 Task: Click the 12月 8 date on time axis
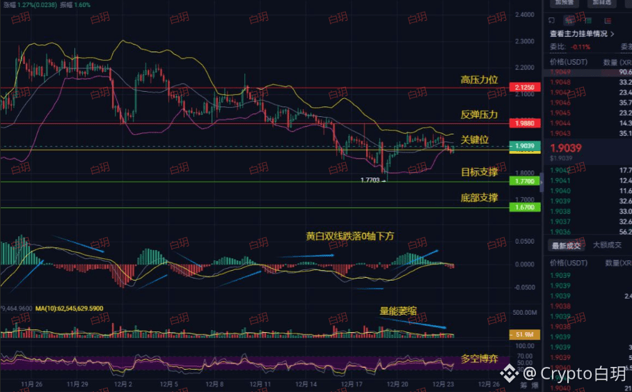point(214,384)
